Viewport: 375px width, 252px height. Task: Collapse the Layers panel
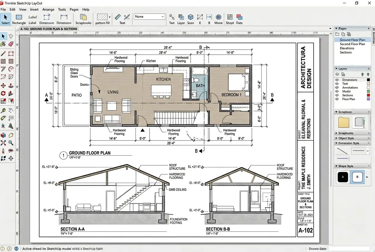point(336,69)
